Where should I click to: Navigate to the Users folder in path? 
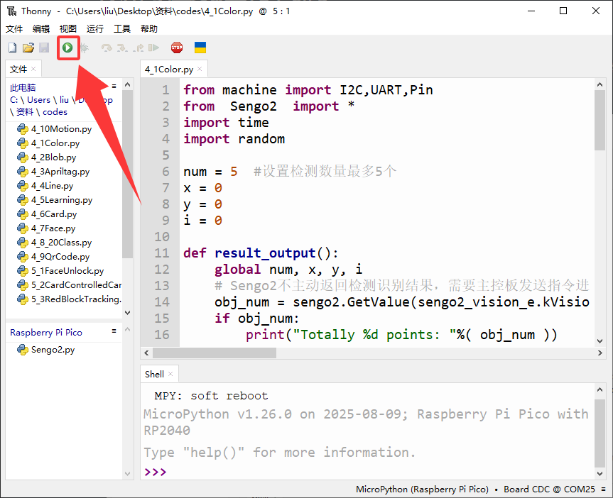[38, 100]
